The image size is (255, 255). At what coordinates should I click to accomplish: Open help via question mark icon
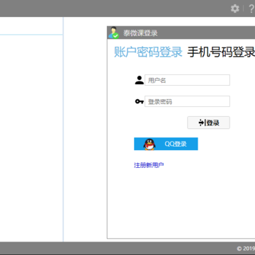(251, 8)
